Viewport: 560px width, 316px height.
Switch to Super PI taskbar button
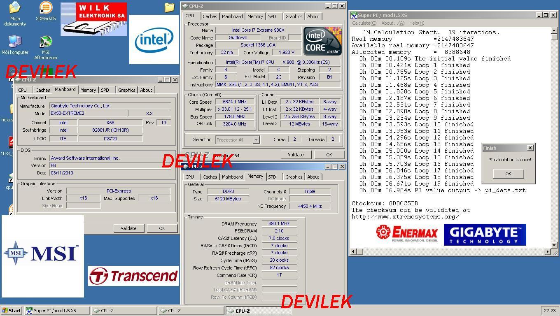(57, 311)
